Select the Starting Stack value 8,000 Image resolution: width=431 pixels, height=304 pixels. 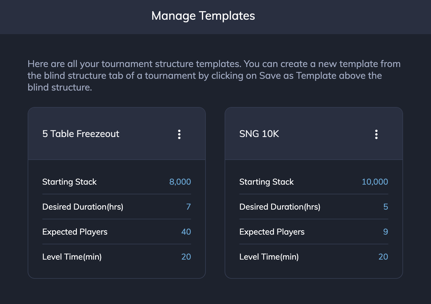coord(180,182)
